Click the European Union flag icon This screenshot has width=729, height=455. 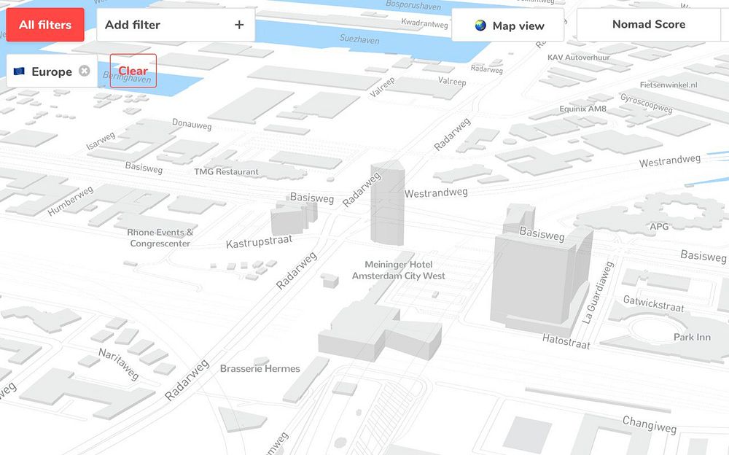pos(19,71)
